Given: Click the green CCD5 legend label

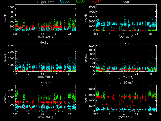Looking at the screenshot, I should pyautogui.click(x=81, y=2).
